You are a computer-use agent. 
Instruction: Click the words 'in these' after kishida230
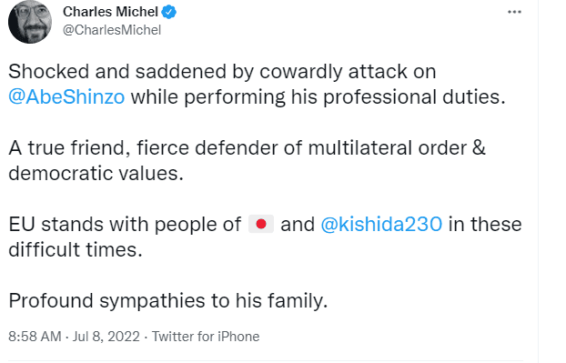pyautogui.click(x=485, y=224)
